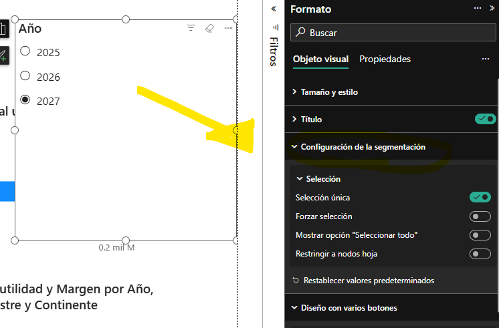Collapse Configuración de la segmentación section
The height and width of the screenshot is (328, 499).
(x=362, y=147)
